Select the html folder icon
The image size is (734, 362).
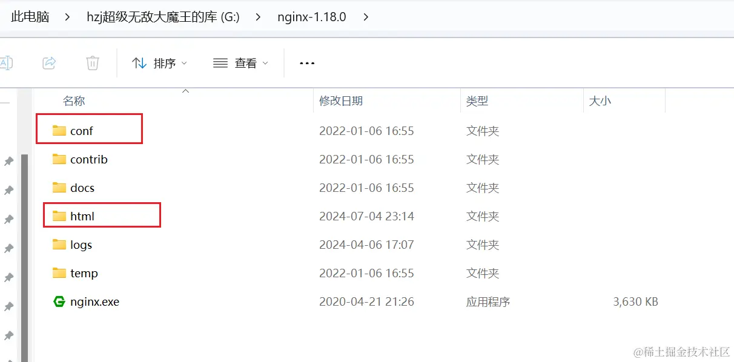click(59, 216)
